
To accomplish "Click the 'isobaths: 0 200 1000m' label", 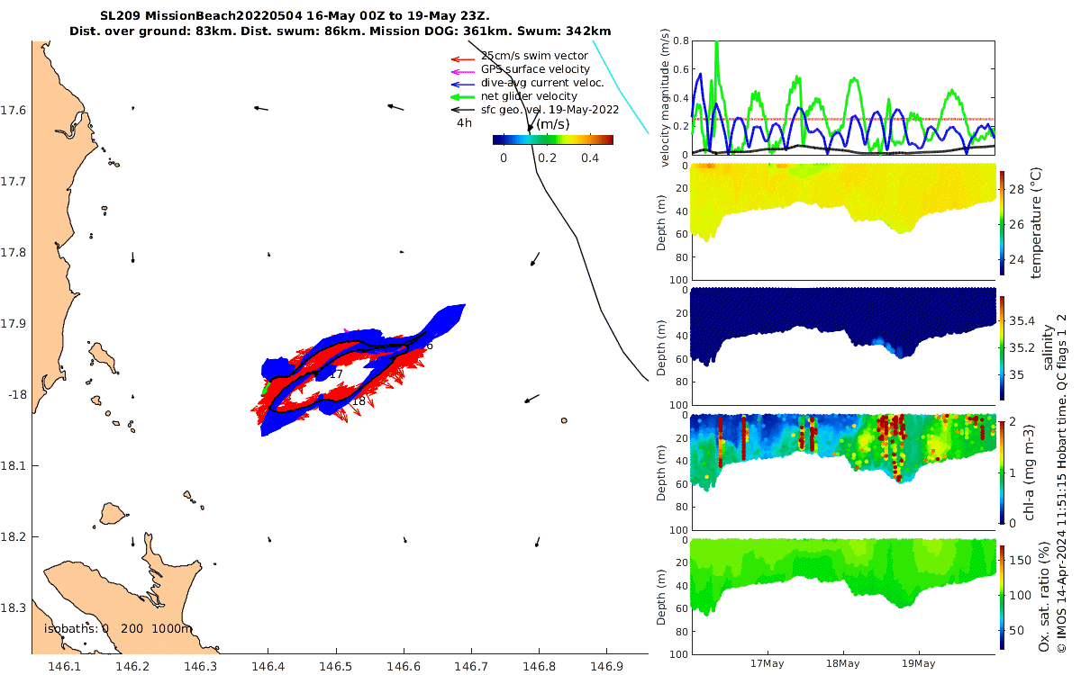I will 118,628.
